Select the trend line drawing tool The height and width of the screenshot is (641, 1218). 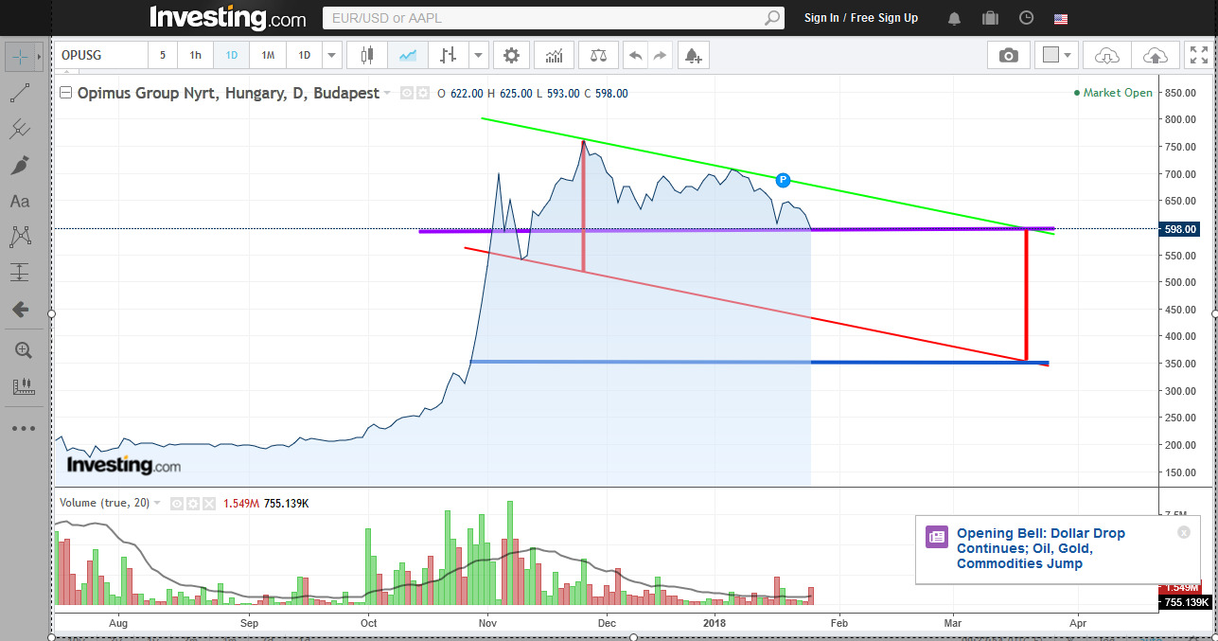[20, 93]
